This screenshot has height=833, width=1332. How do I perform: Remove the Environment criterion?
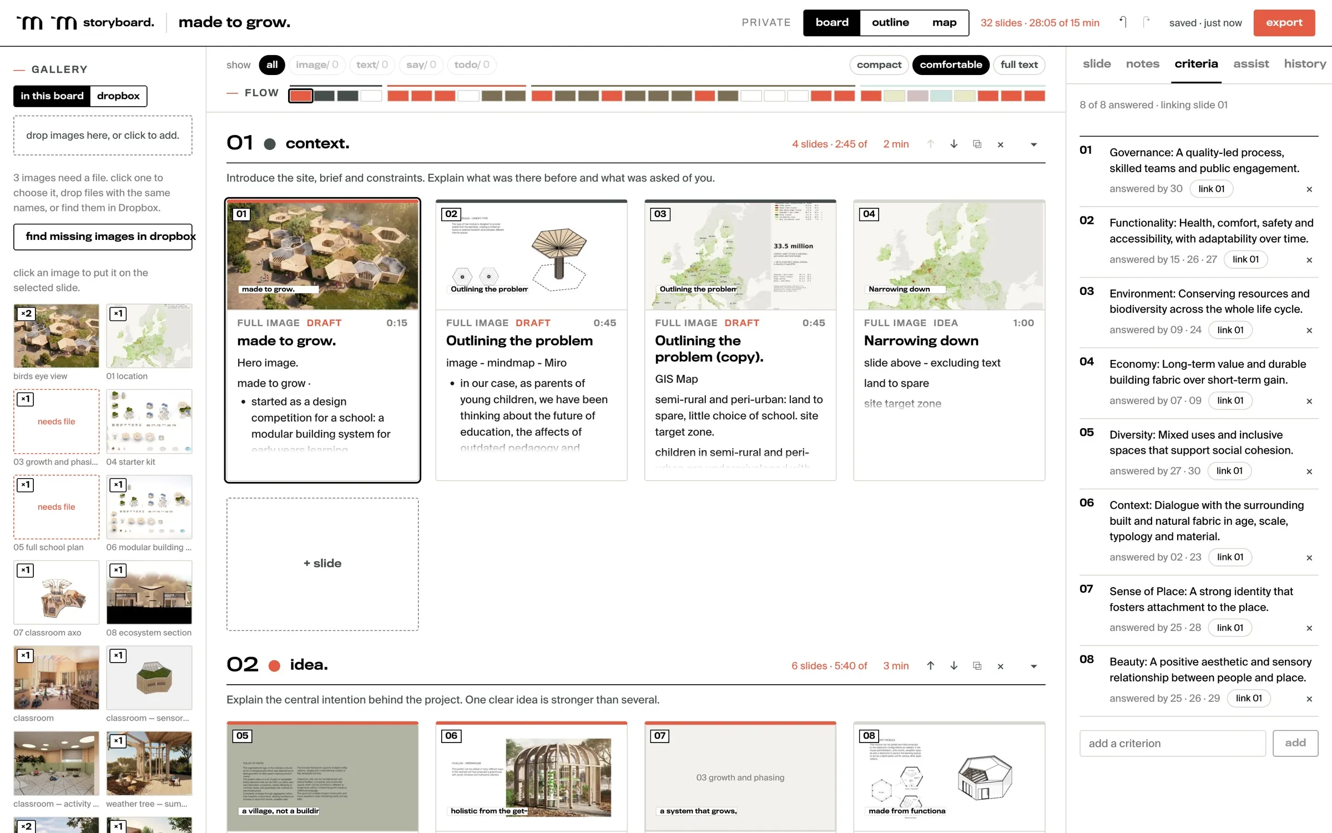click(1309, 330)
